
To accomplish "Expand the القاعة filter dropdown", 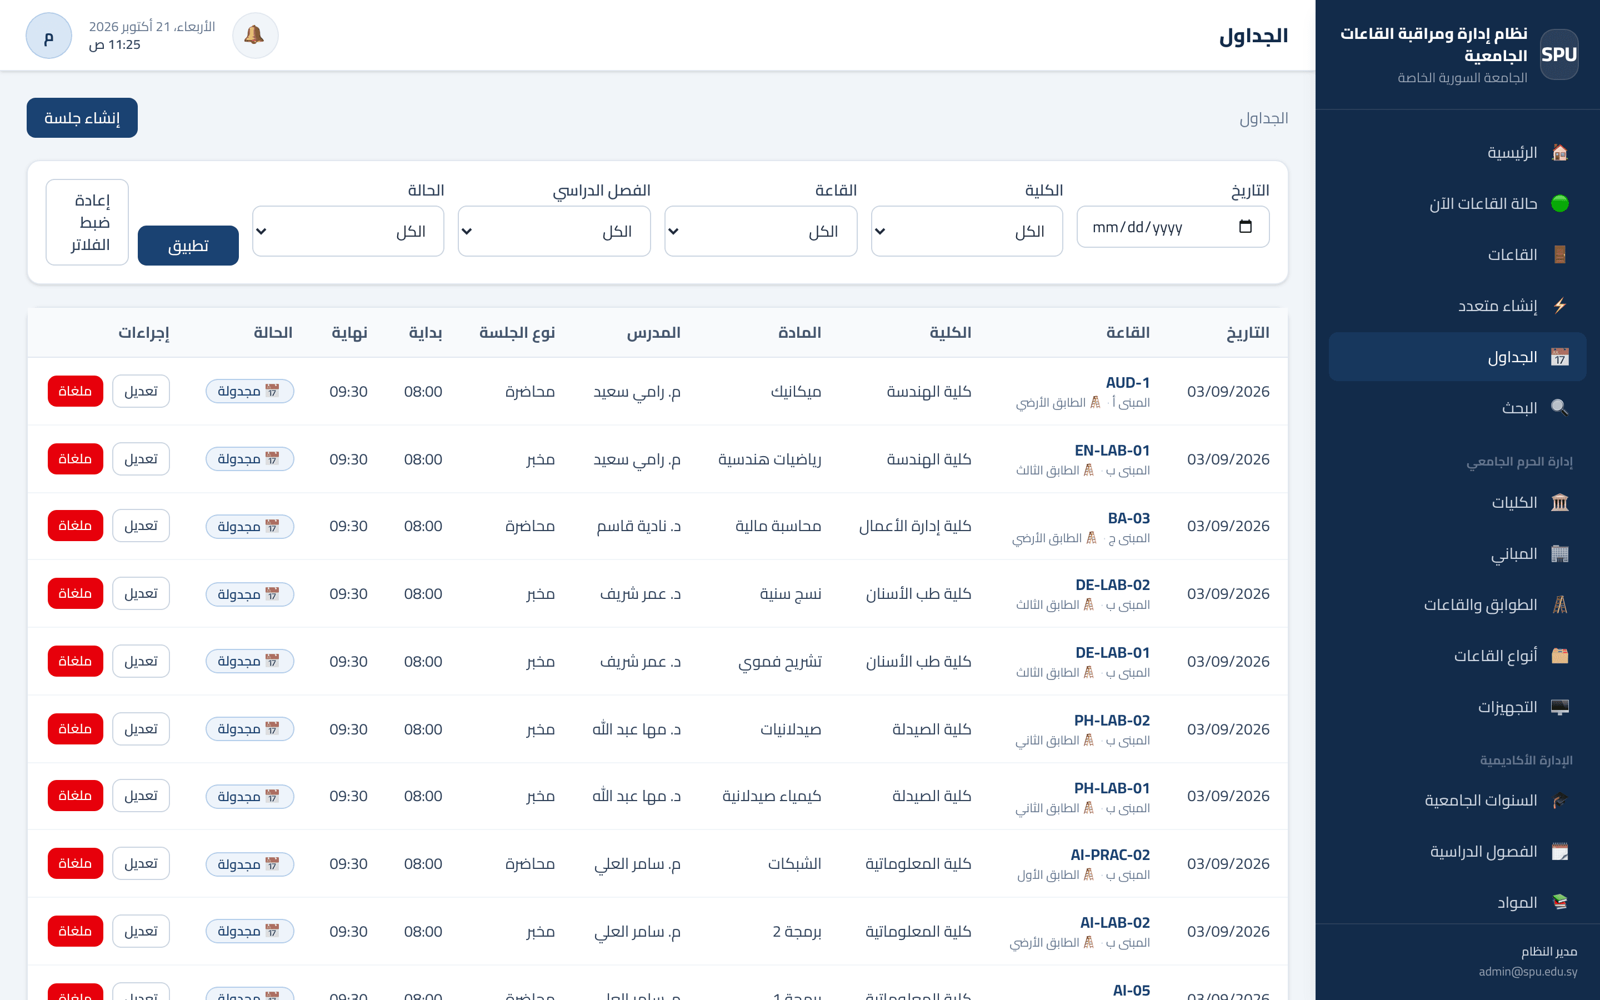I will (x=761, y=231).
